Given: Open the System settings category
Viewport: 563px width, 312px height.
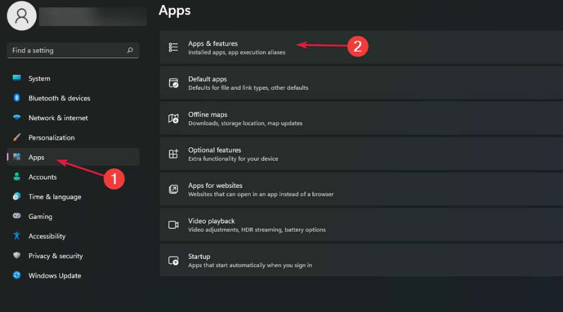Looking at the screenshot, I should point(39,79).
